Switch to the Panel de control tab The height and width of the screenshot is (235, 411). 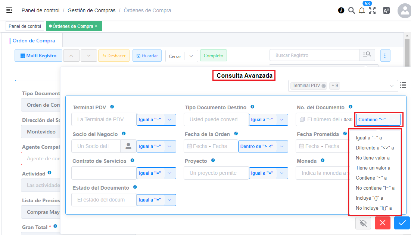point(25,26)
